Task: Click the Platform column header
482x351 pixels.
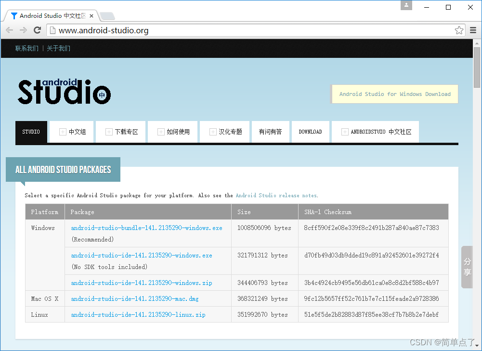Action: (x=45, y=212)
